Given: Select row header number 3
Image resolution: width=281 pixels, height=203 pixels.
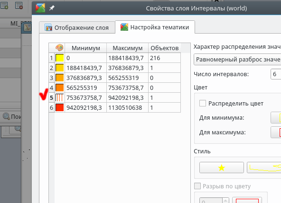Looking at the screenshot, I should (x=51, y=78).
